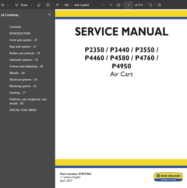The height and width of the screenshot is (188, 187).
Task: Navigate to Frames and ballasting - 39
Action: (x=26, y=67)
